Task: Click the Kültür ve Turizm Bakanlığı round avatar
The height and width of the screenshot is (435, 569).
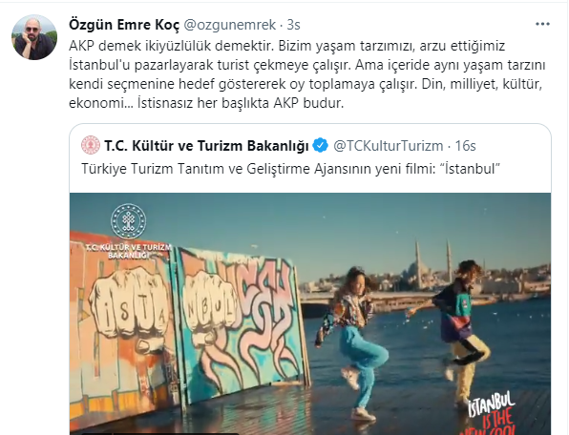Action: 91,145
